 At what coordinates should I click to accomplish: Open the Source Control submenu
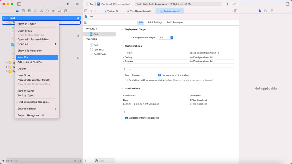(37, 109)
